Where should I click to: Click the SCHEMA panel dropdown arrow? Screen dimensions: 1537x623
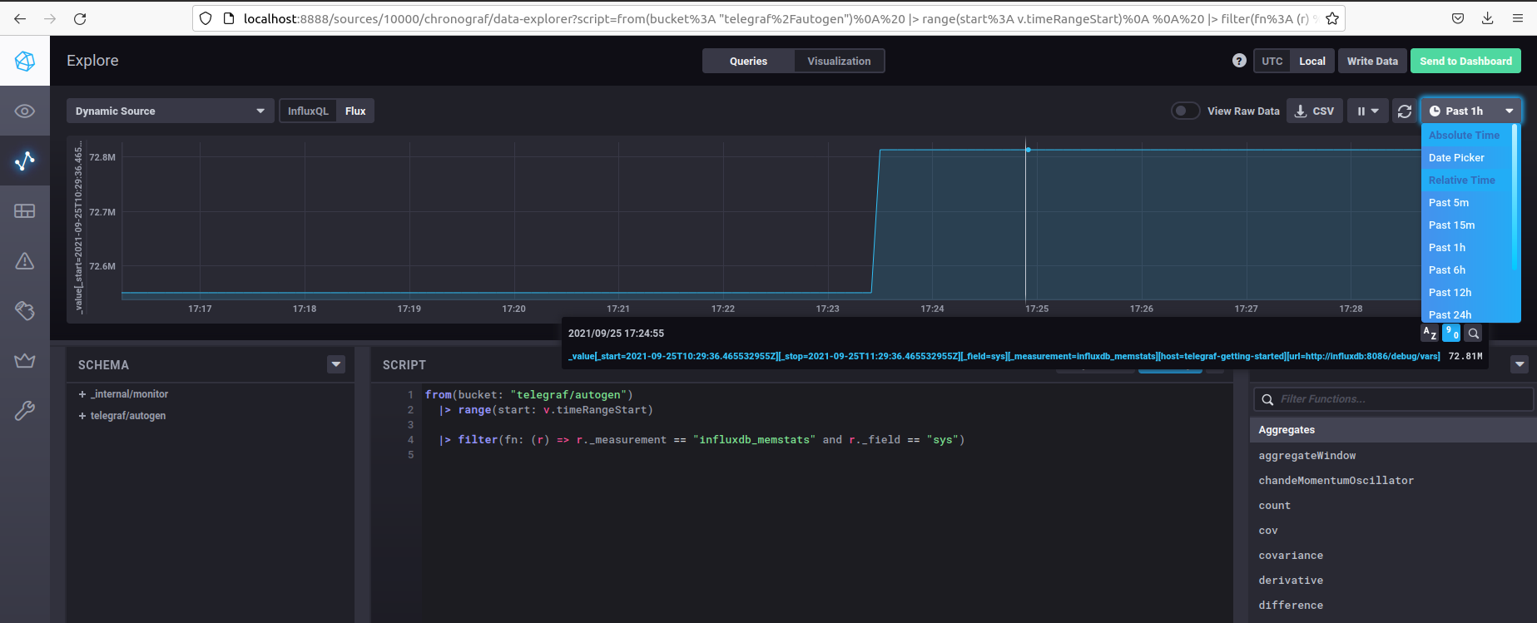tap(336, 364)
